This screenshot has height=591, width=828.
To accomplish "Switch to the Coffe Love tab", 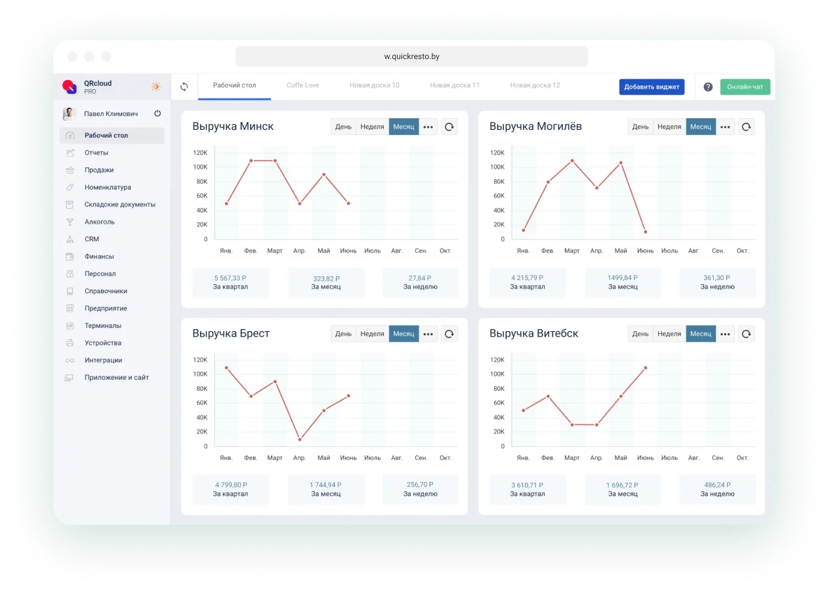I will pyautogui.click(x=302, y=85).
